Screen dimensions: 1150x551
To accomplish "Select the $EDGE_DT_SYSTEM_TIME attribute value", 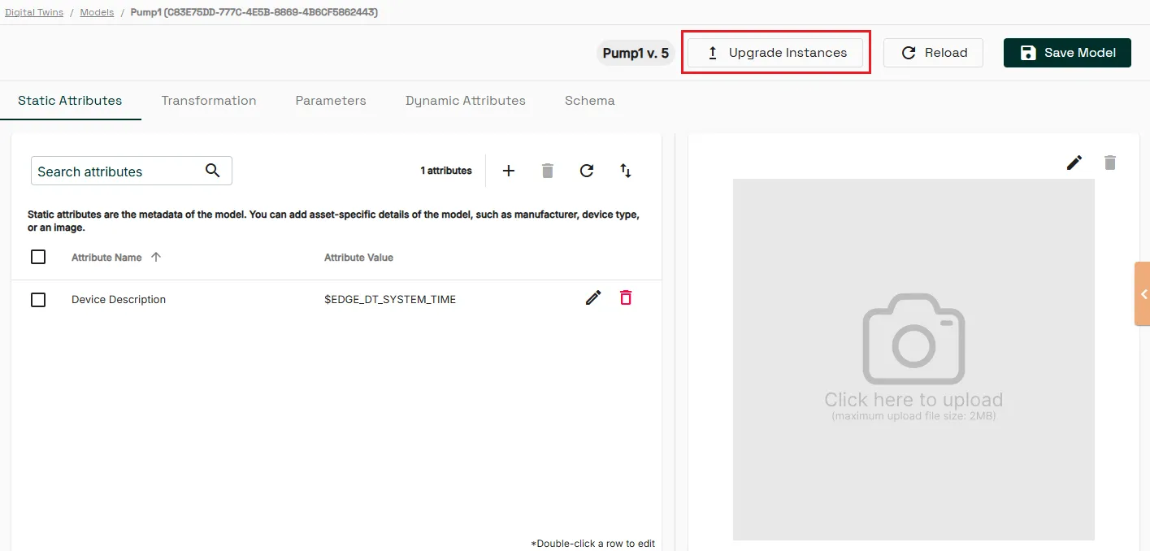I will [x=390, y=300].
